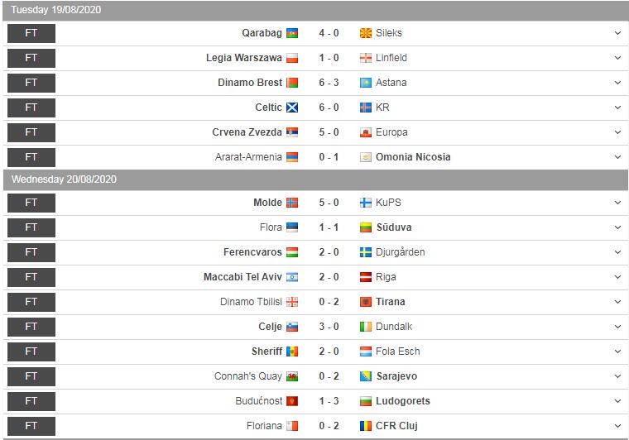
Task: Click the Azerbaijan flag next to Qarabag
Action: tap(292, 33)
